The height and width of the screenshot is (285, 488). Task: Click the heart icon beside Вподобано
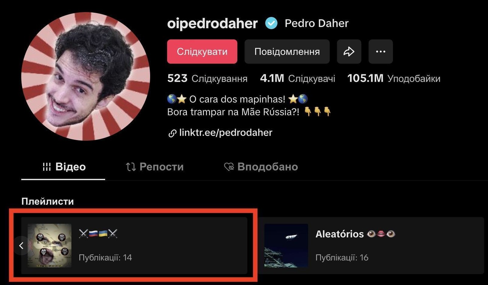(x=229, y=167)
